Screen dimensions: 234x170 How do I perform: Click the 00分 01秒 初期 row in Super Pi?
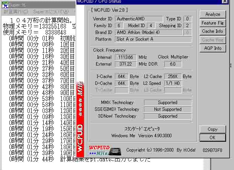click(x=42, y=38)
